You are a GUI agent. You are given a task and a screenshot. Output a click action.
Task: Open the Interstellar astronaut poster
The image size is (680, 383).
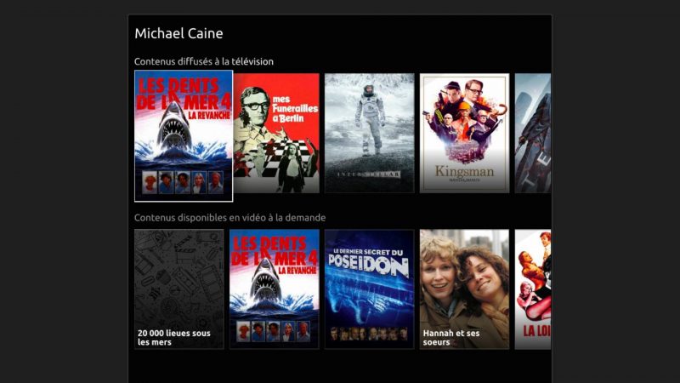click(370, 133)
